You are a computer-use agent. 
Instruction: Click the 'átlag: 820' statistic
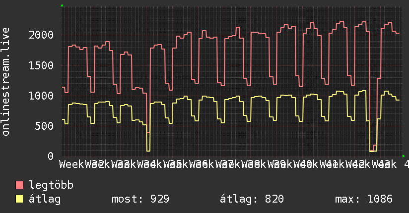point(252,199)
